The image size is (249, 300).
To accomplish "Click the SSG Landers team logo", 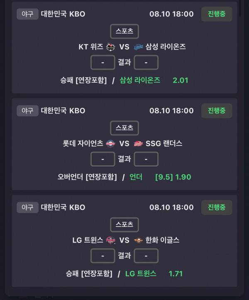I will point(138,143).
